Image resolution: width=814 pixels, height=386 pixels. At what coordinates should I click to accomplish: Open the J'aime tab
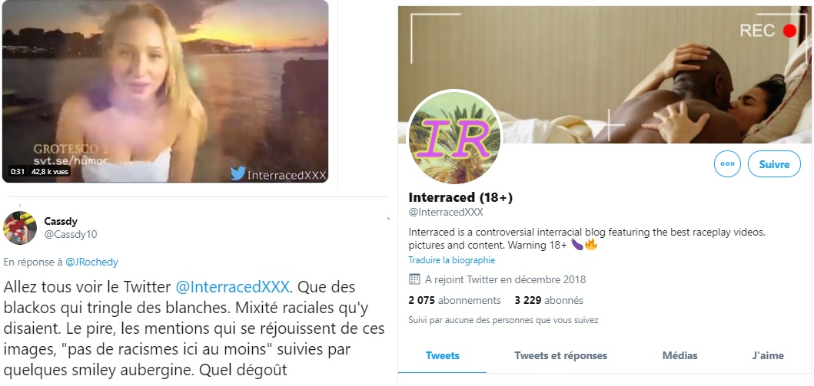pos(769,355)
